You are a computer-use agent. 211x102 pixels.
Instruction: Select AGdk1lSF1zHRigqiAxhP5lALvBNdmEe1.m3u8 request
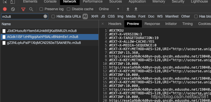(49, 37)
